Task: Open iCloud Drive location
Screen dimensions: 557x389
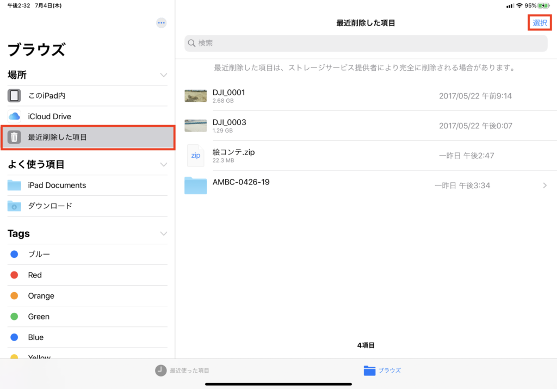Action: [x=88, y=116]
